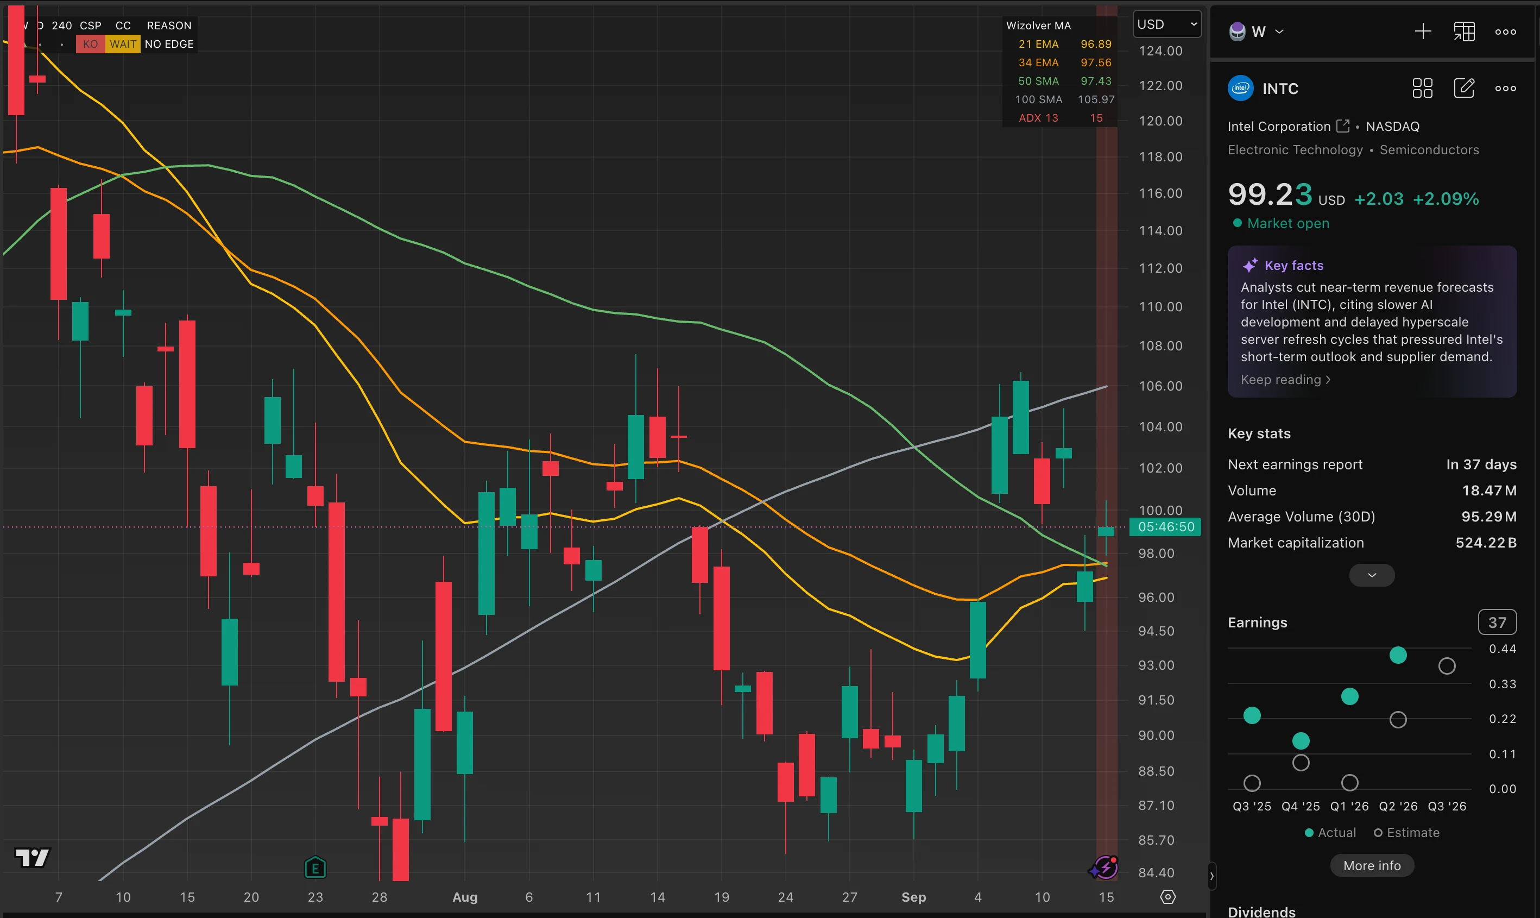The height and width of the screenshot is (918, 1540).
Task: Open the USD currency dropdown
Action: pyautogui.click(x=1167, y=24)
